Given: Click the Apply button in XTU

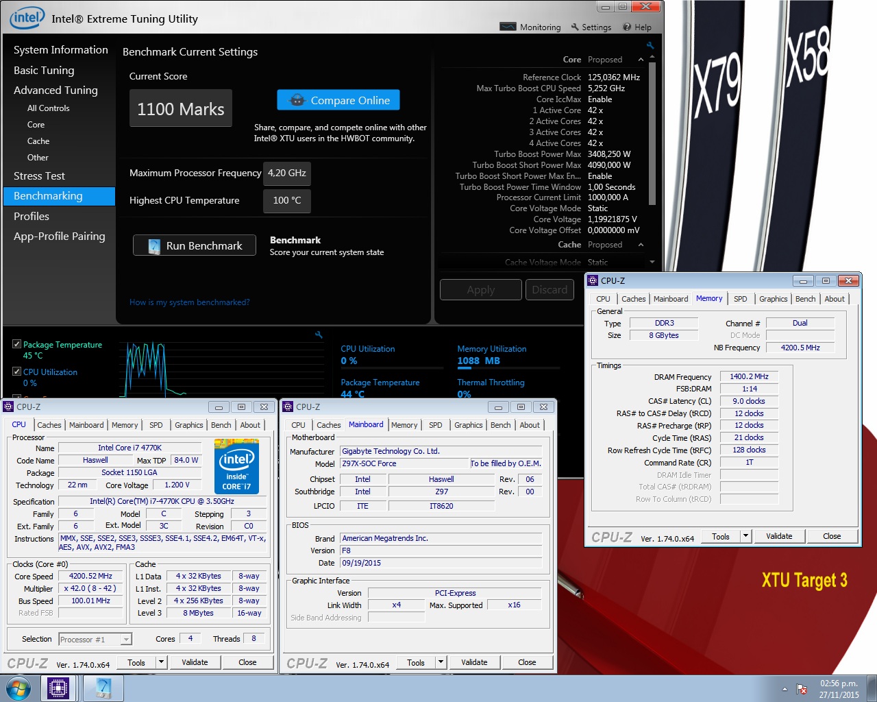Looking at the screenshot, I should tap(481, 290).
